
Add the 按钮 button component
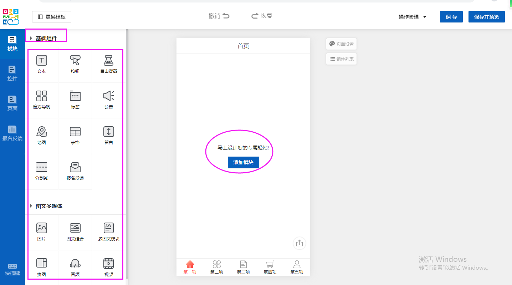[x=75, y=61]
